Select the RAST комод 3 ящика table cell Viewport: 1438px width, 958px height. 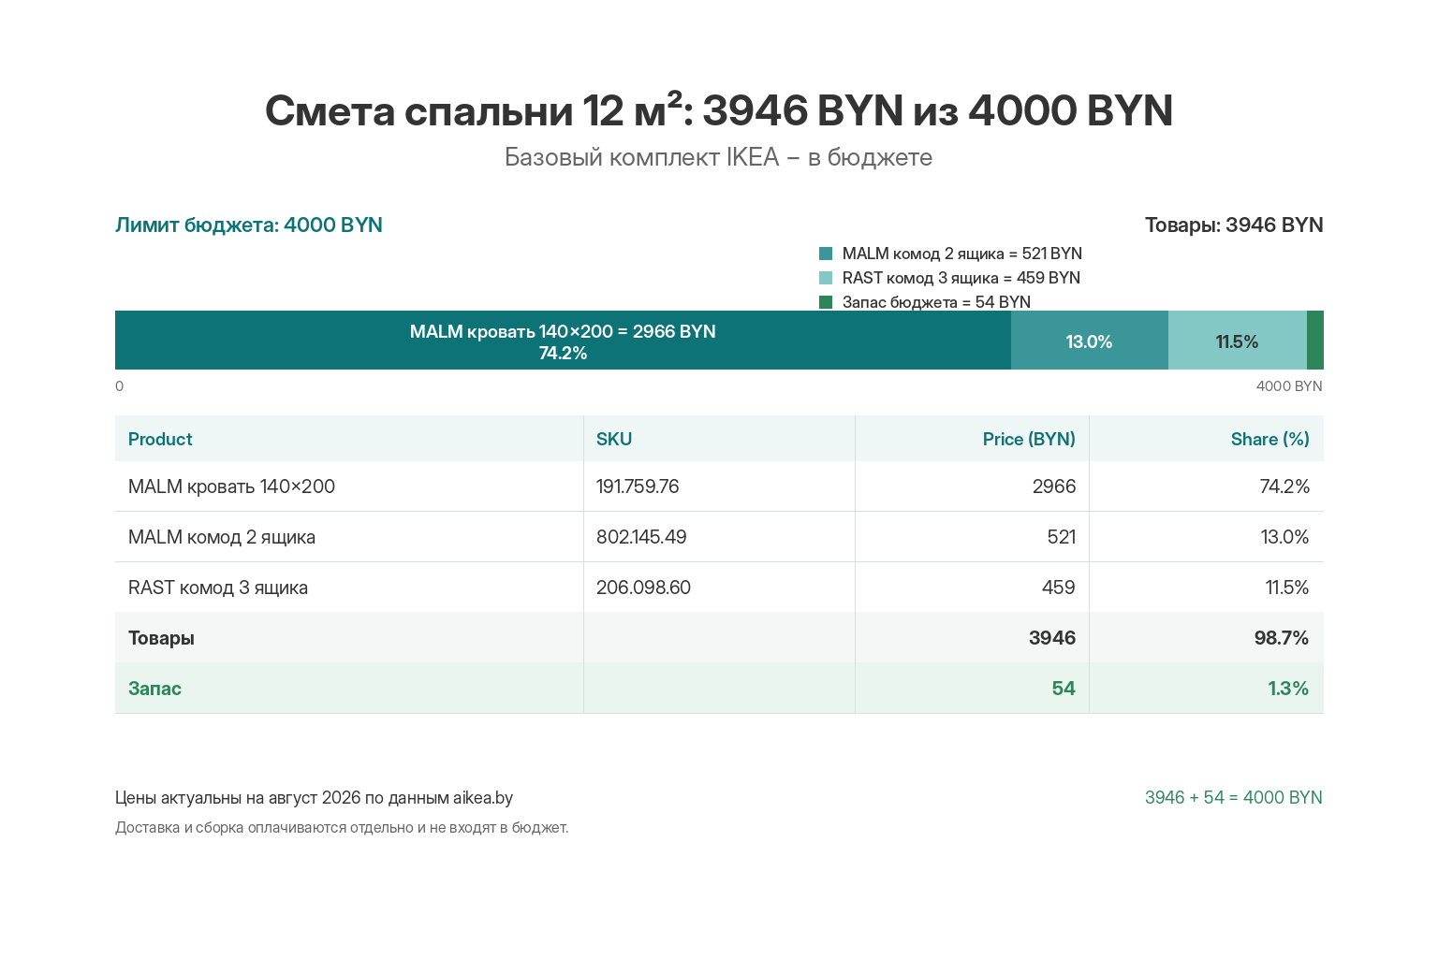(x=349, y=588)
